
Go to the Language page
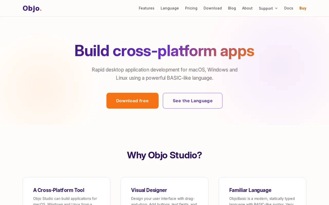[x=170, y=8]
